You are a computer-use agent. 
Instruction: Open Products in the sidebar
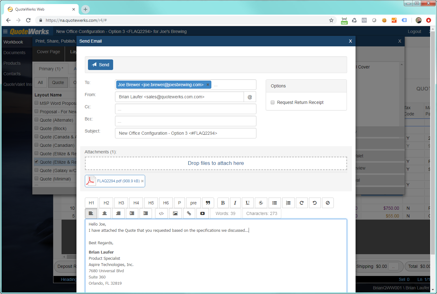(x=12, y=63)
